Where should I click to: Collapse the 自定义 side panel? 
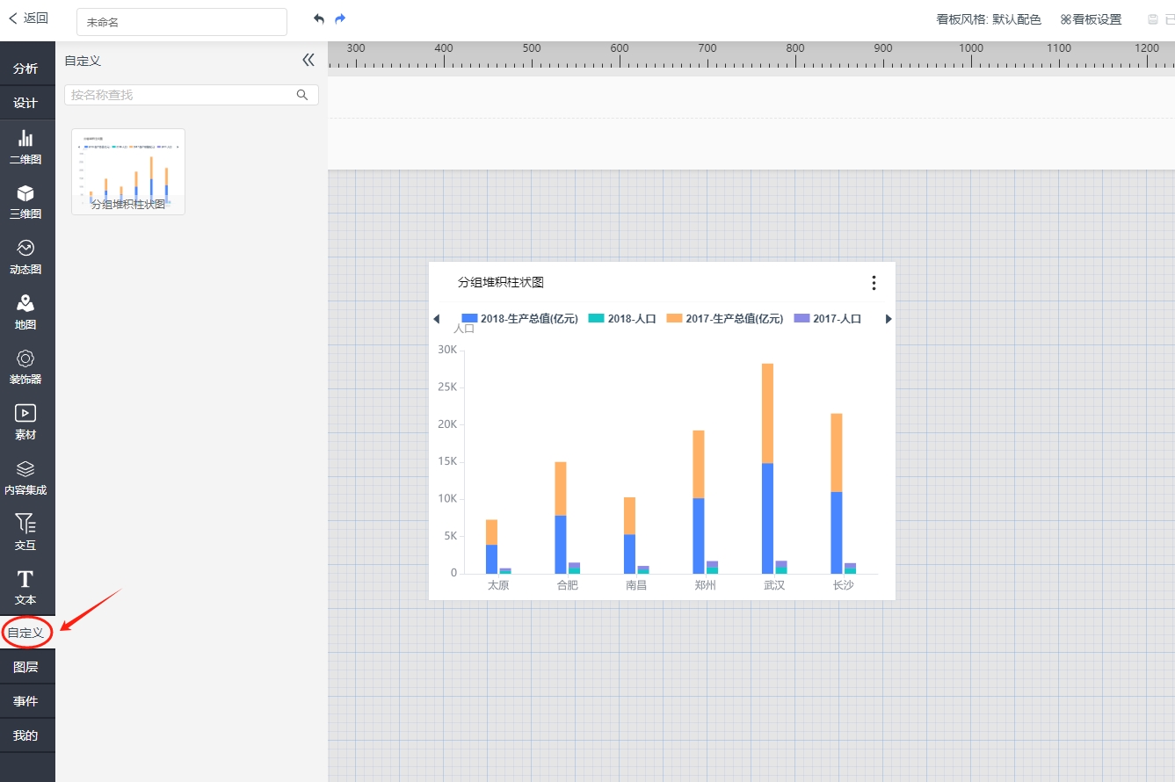tap(308, 60)
